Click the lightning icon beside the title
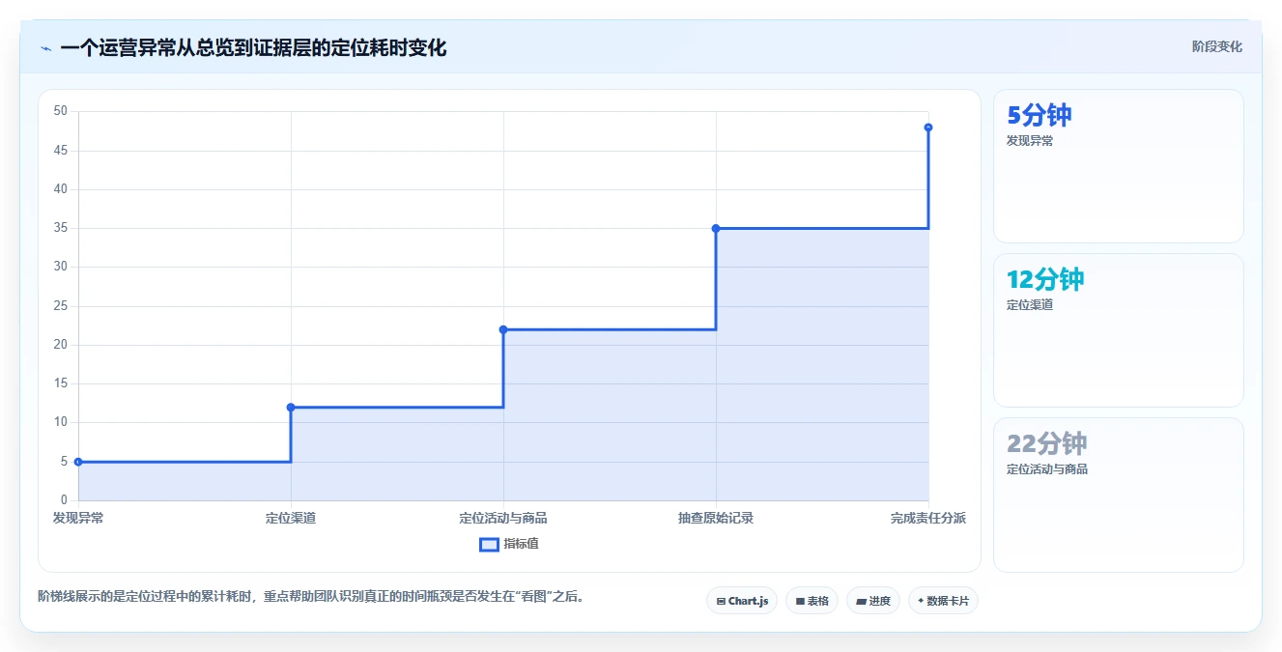The image size is (1282, 652). 45,48
